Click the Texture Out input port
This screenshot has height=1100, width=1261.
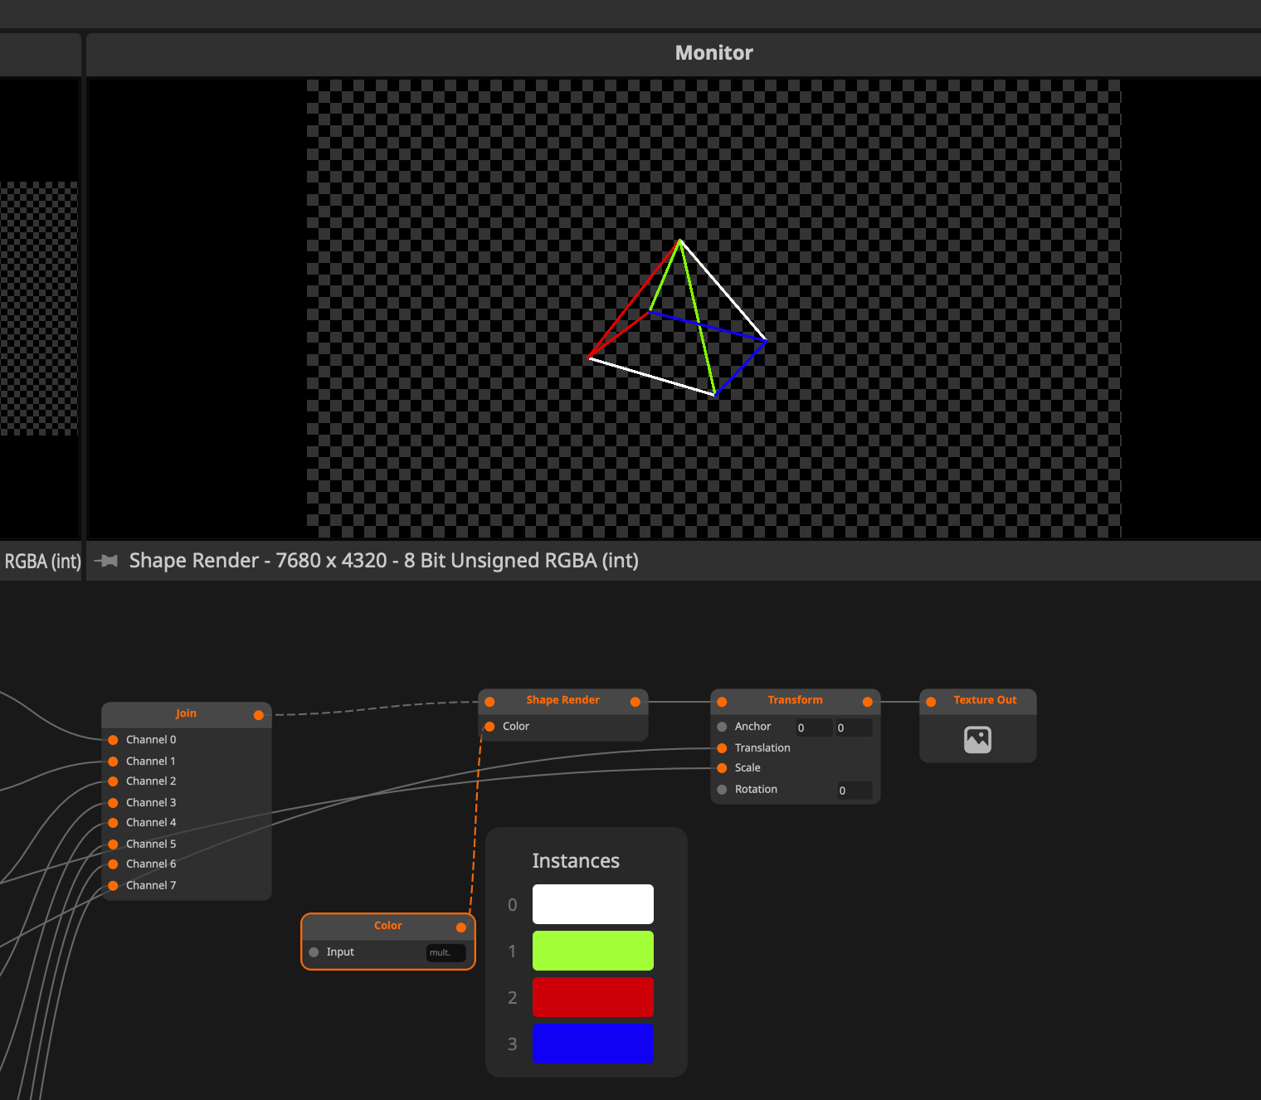(931, 702)
